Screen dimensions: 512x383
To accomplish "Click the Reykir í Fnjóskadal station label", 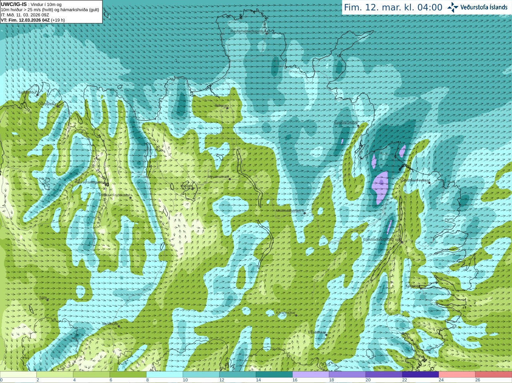I will [114, 195].
